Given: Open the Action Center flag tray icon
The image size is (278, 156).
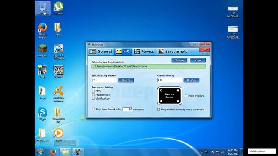Looking at the screenshot, I should click(x=213, y=152).
